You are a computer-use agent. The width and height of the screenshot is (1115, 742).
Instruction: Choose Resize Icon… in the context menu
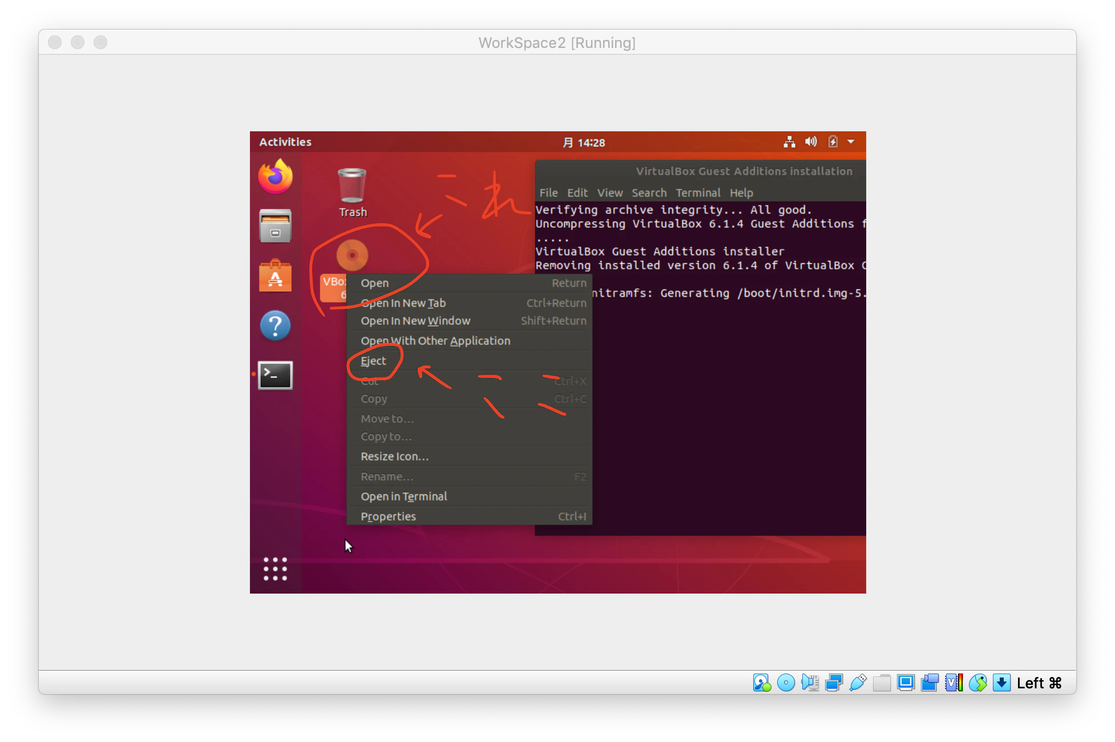[x=469, y=457]
